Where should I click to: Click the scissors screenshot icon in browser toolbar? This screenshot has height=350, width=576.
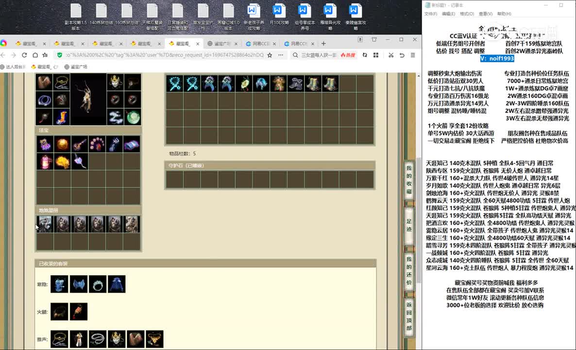coord(391,55)
